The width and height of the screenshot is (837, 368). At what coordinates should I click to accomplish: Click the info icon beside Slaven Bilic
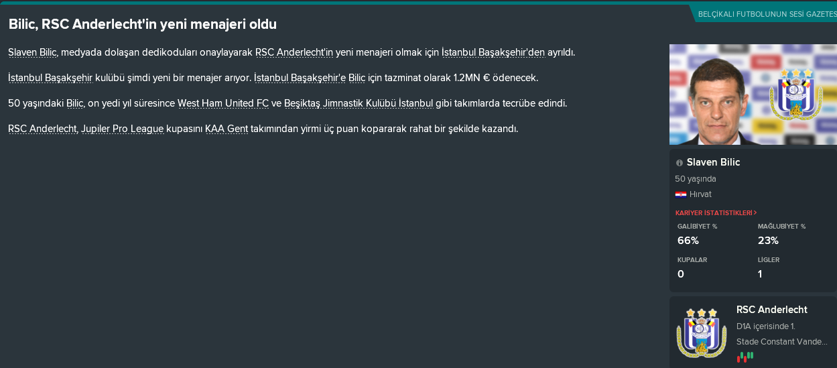(x=680, y=163)
